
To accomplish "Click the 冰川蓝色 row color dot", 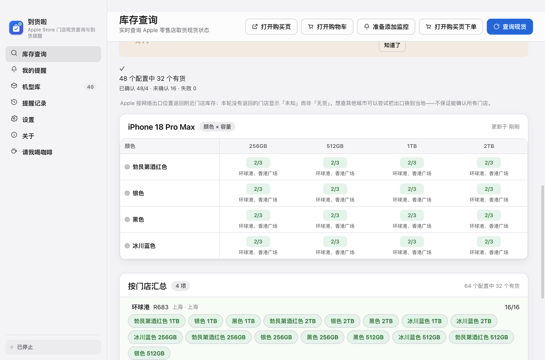I will tap(127, 246).
